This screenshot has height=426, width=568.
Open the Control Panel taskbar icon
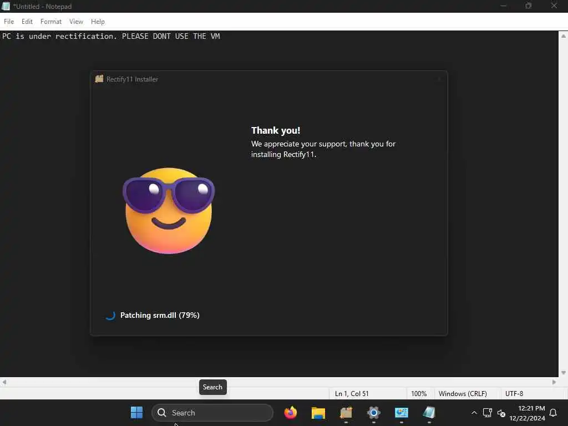point(402,413)
